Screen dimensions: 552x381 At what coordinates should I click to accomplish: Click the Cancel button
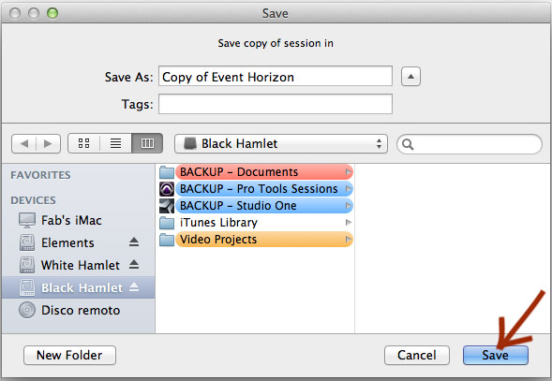(417, 355)
